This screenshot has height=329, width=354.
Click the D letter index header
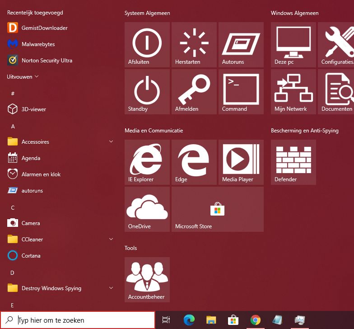pyautogui.click(x=13, y=273)
